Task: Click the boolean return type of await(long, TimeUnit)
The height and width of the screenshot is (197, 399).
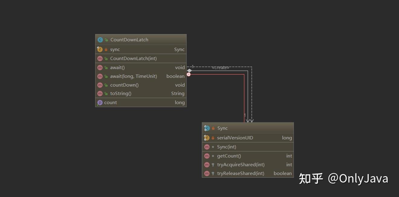Action: pyautogui.click(x=175, y=76)
